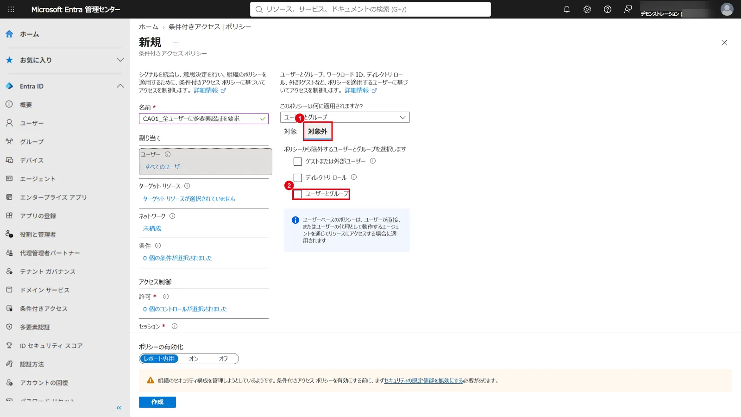Viewport: 741px width, 417px height.
Task: Click the 未構成 network link
Action: tap(152, 228)
